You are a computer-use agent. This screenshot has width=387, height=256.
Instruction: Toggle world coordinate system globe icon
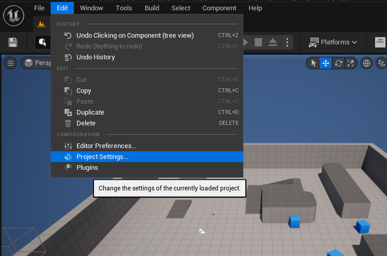click(x=367, y=63)
